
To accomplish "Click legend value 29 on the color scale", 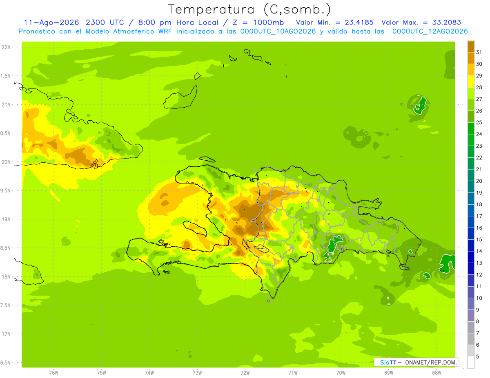I will [x=479, y=75].
